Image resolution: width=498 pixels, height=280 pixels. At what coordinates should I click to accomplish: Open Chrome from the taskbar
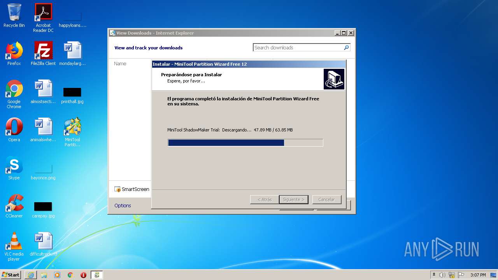pos(70,275)
